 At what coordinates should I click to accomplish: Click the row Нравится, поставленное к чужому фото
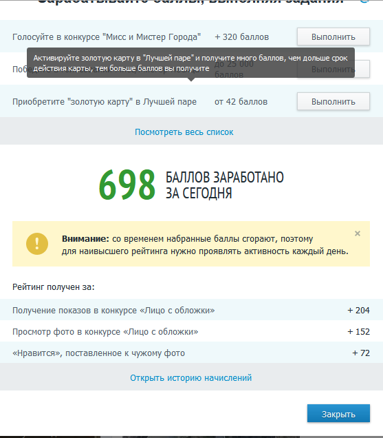pyautogui.click(x=191, y=353)
